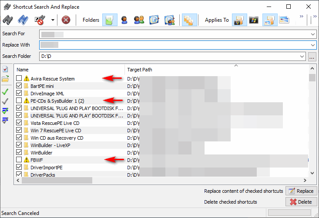Click the warning icon beside Avira Rescue System
This screenshot has width=319, height=218.
click(x=27, y=78)
